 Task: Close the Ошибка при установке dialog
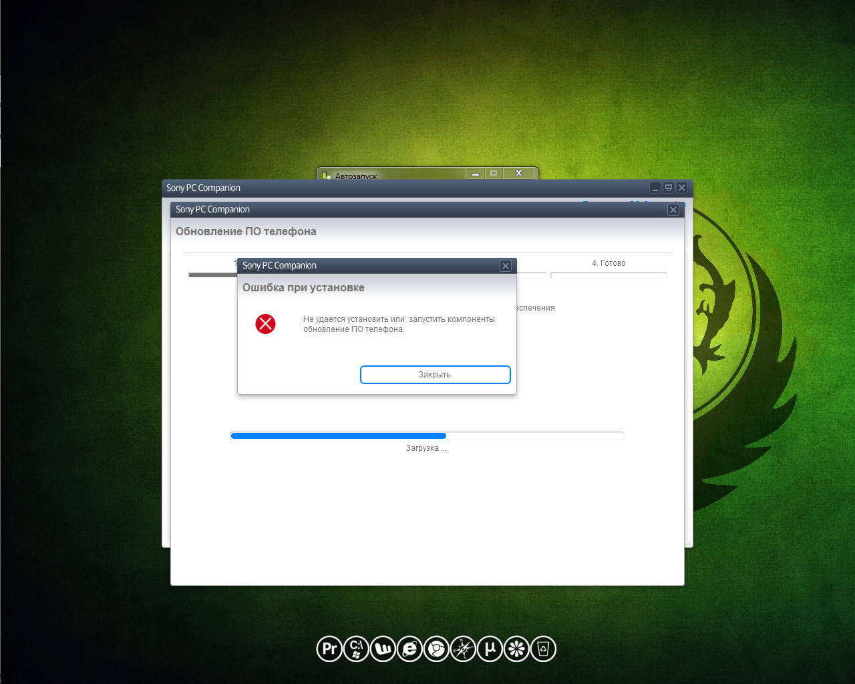[506, 266]
